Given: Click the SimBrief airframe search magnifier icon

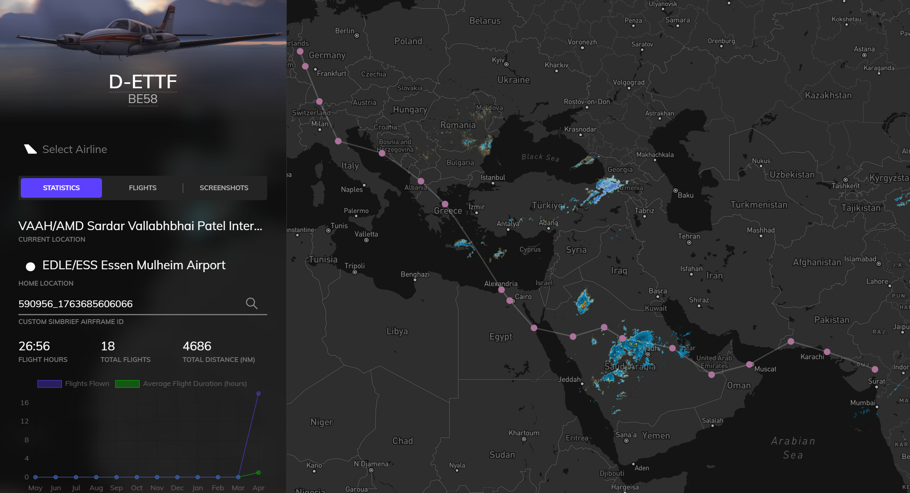Looking at the screenshot, I should (x=251, y=304).
